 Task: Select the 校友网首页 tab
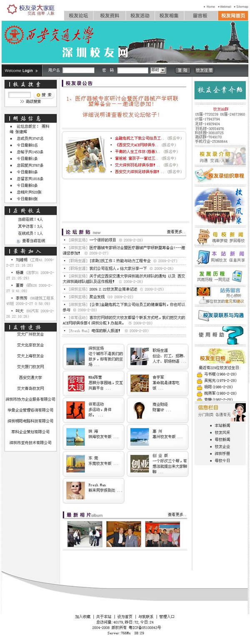point(233,16)
